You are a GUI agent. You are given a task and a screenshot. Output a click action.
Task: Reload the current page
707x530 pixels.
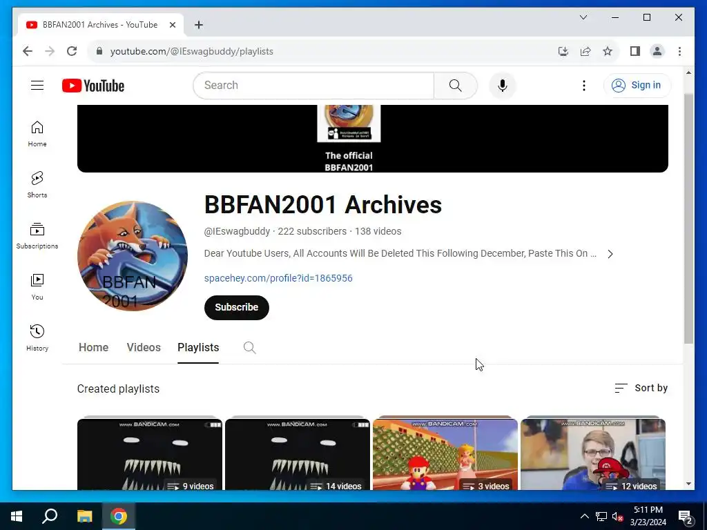[x=72, y=51]
